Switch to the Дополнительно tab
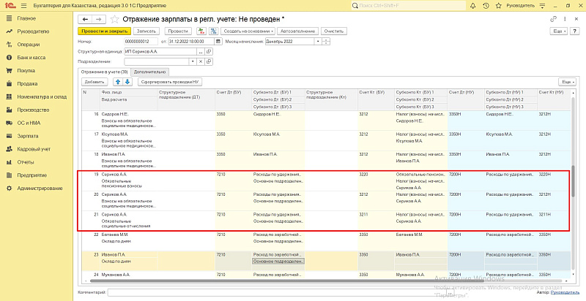 (x=150, y=72)
